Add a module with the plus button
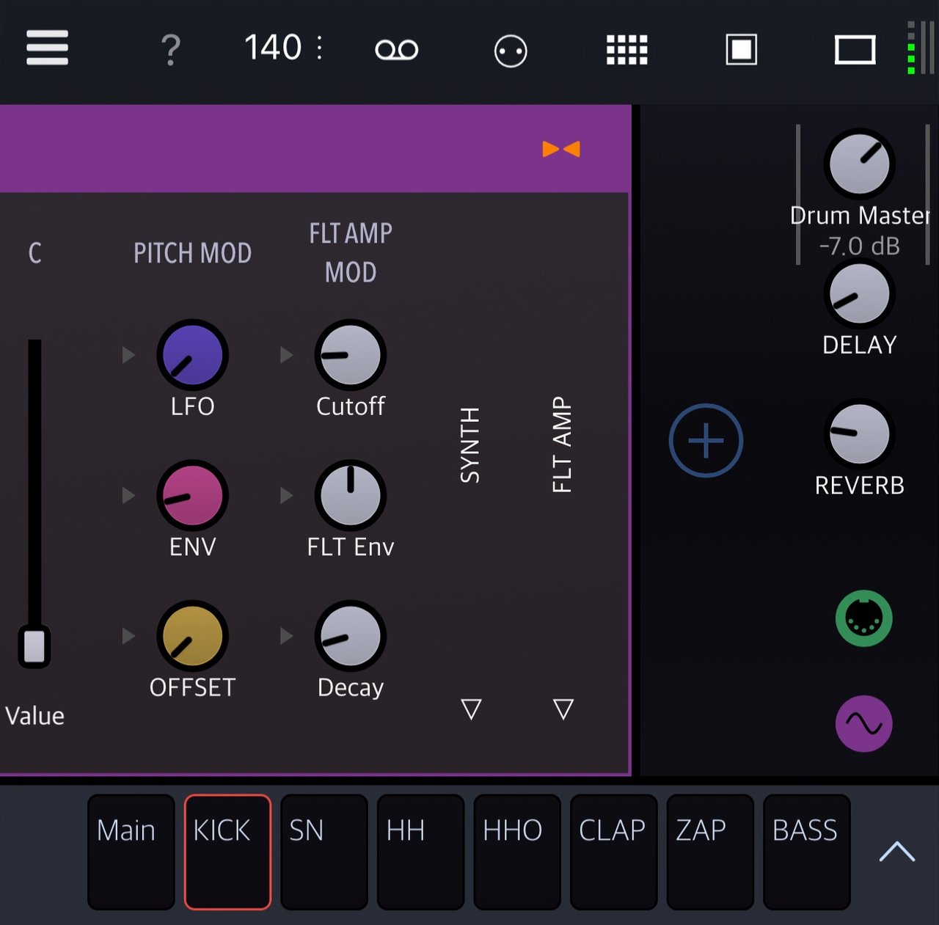Screen dimensions: 939x925 coord(706,441)
